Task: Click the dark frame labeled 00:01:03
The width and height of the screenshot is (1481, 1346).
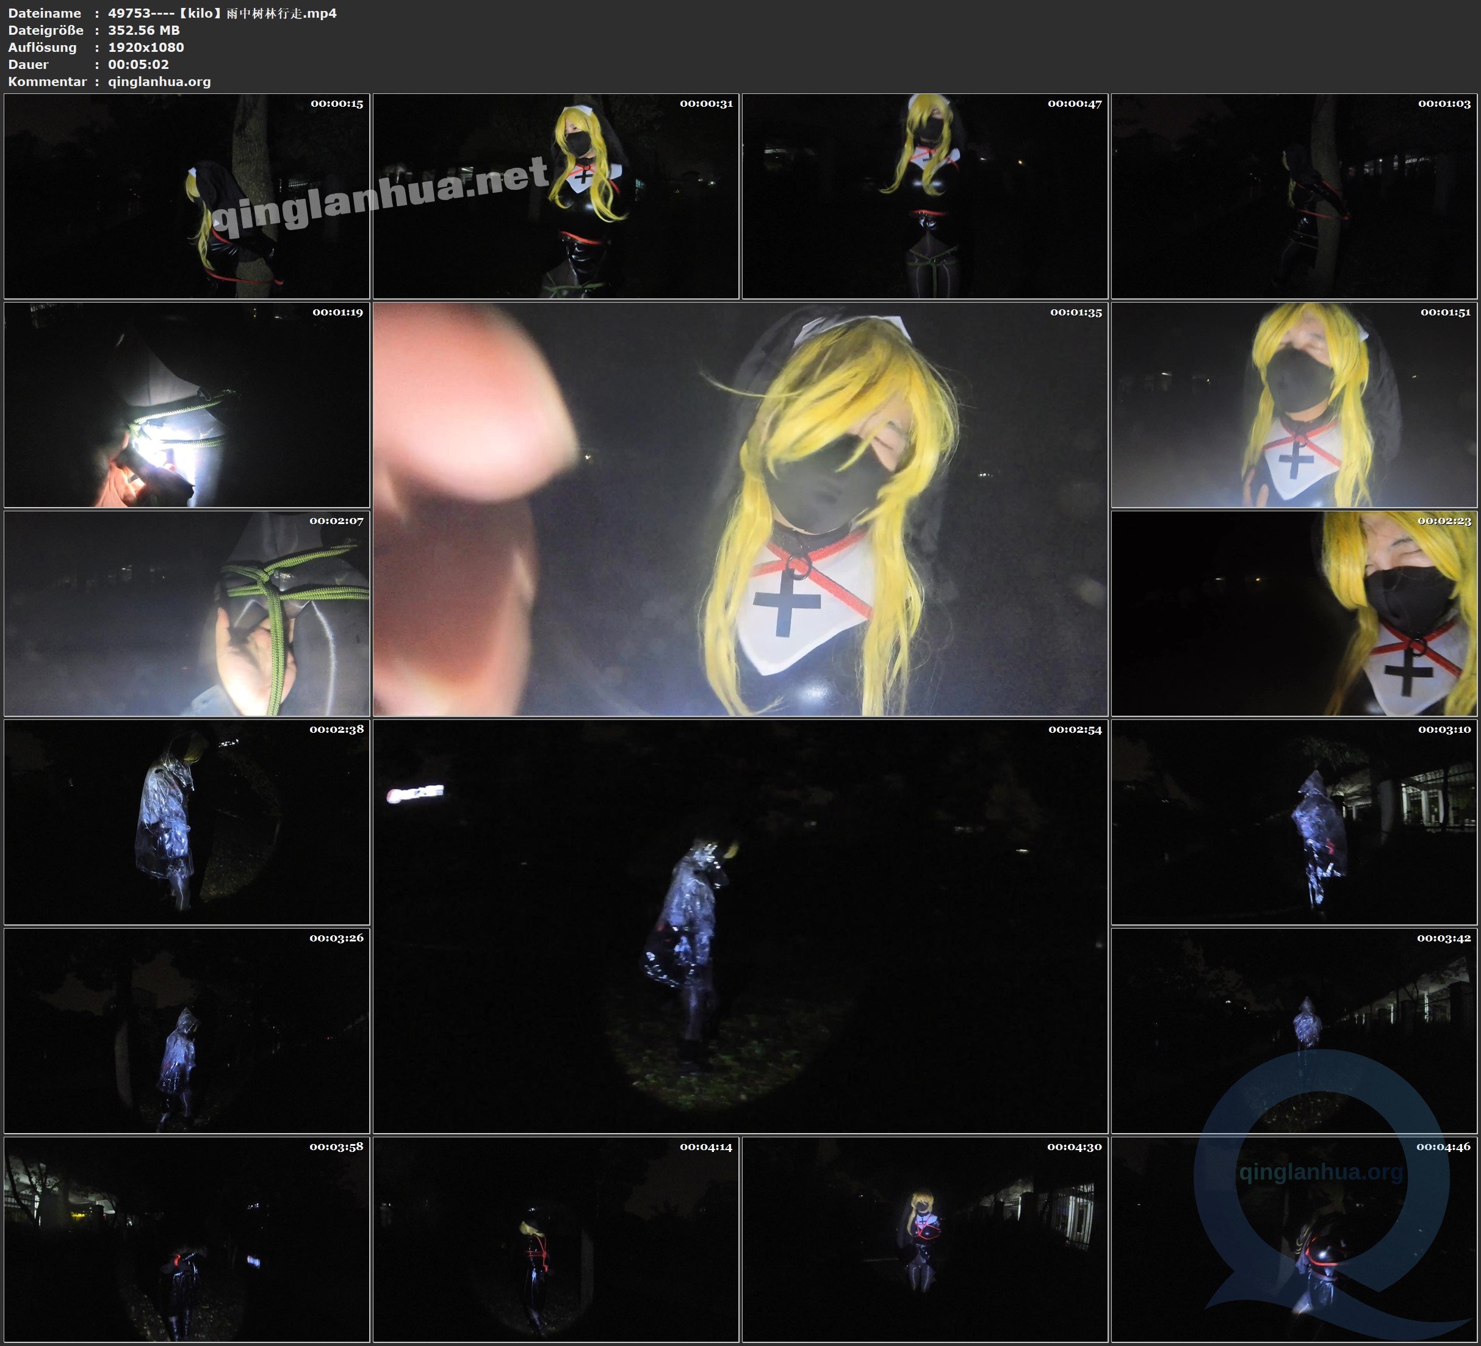Action: (x=1294, y=196)
